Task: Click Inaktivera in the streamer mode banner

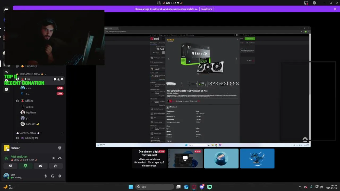Action: click(x=207, y=9)
